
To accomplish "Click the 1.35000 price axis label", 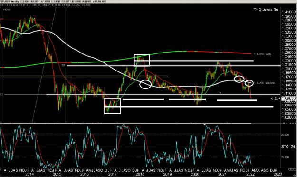I will click(x=289, y=28).
